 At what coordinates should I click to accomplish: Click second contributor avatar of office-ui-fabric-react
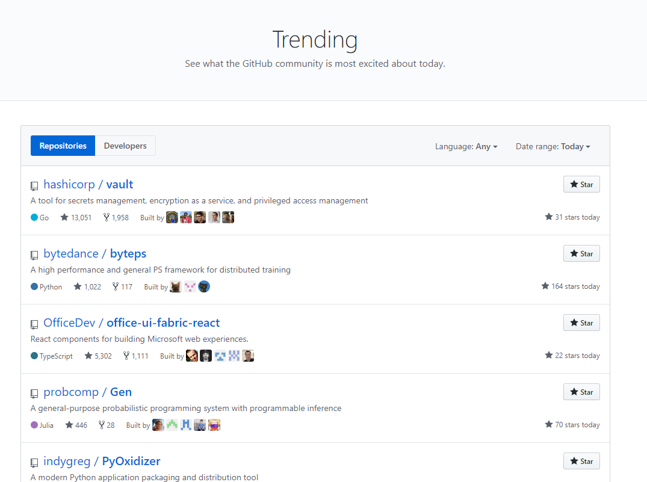206,356
